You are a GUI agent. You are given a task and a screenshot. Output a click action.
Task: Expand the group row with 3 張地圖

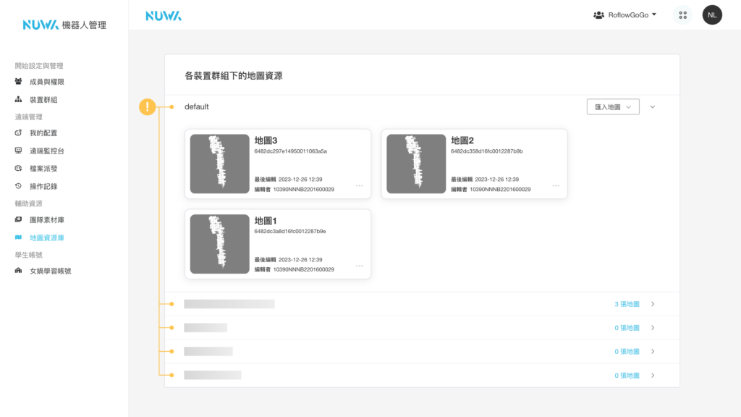(x=653, y=304)
